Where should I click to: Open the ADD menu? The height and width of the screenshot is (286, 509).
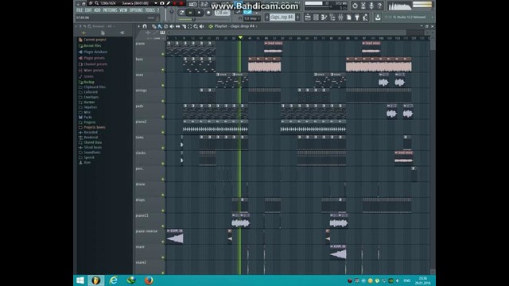pyautogui.click(x=97, y=10)
